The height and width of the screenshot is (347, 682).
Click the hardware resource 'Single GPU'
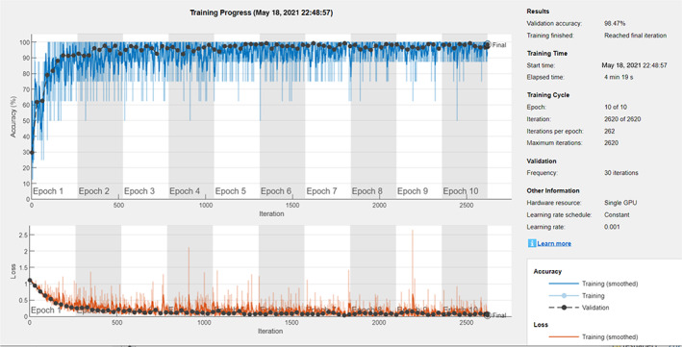620,203
